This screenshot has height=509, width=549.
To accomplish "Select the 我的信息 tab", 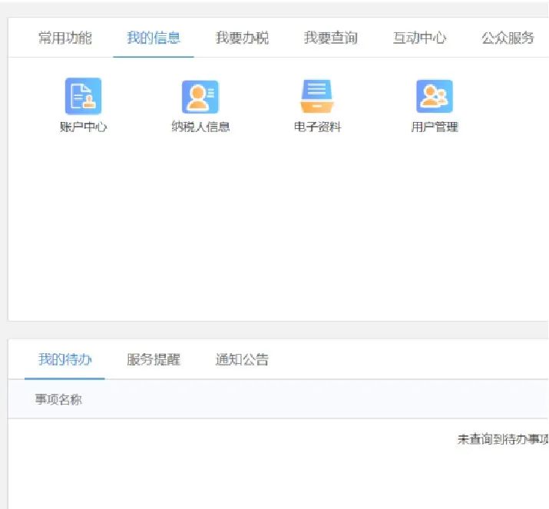I will pos(154,38).
